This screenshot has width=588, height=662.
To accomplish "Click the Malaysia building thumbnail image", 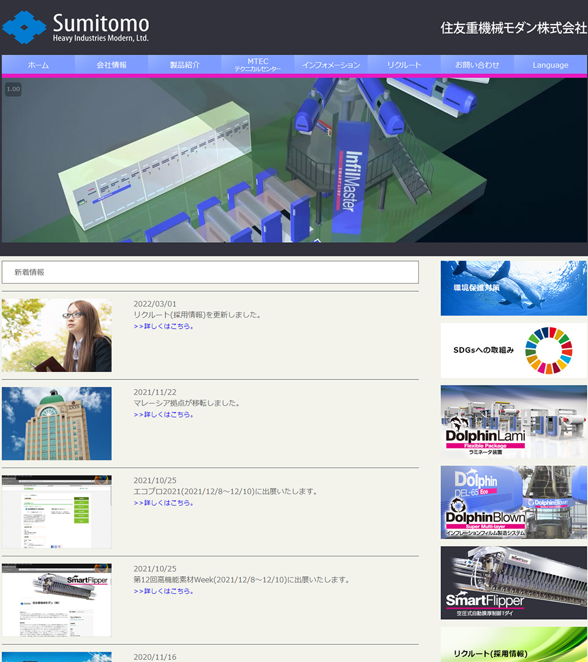I will pyautogui.click(x=56, y=424).
